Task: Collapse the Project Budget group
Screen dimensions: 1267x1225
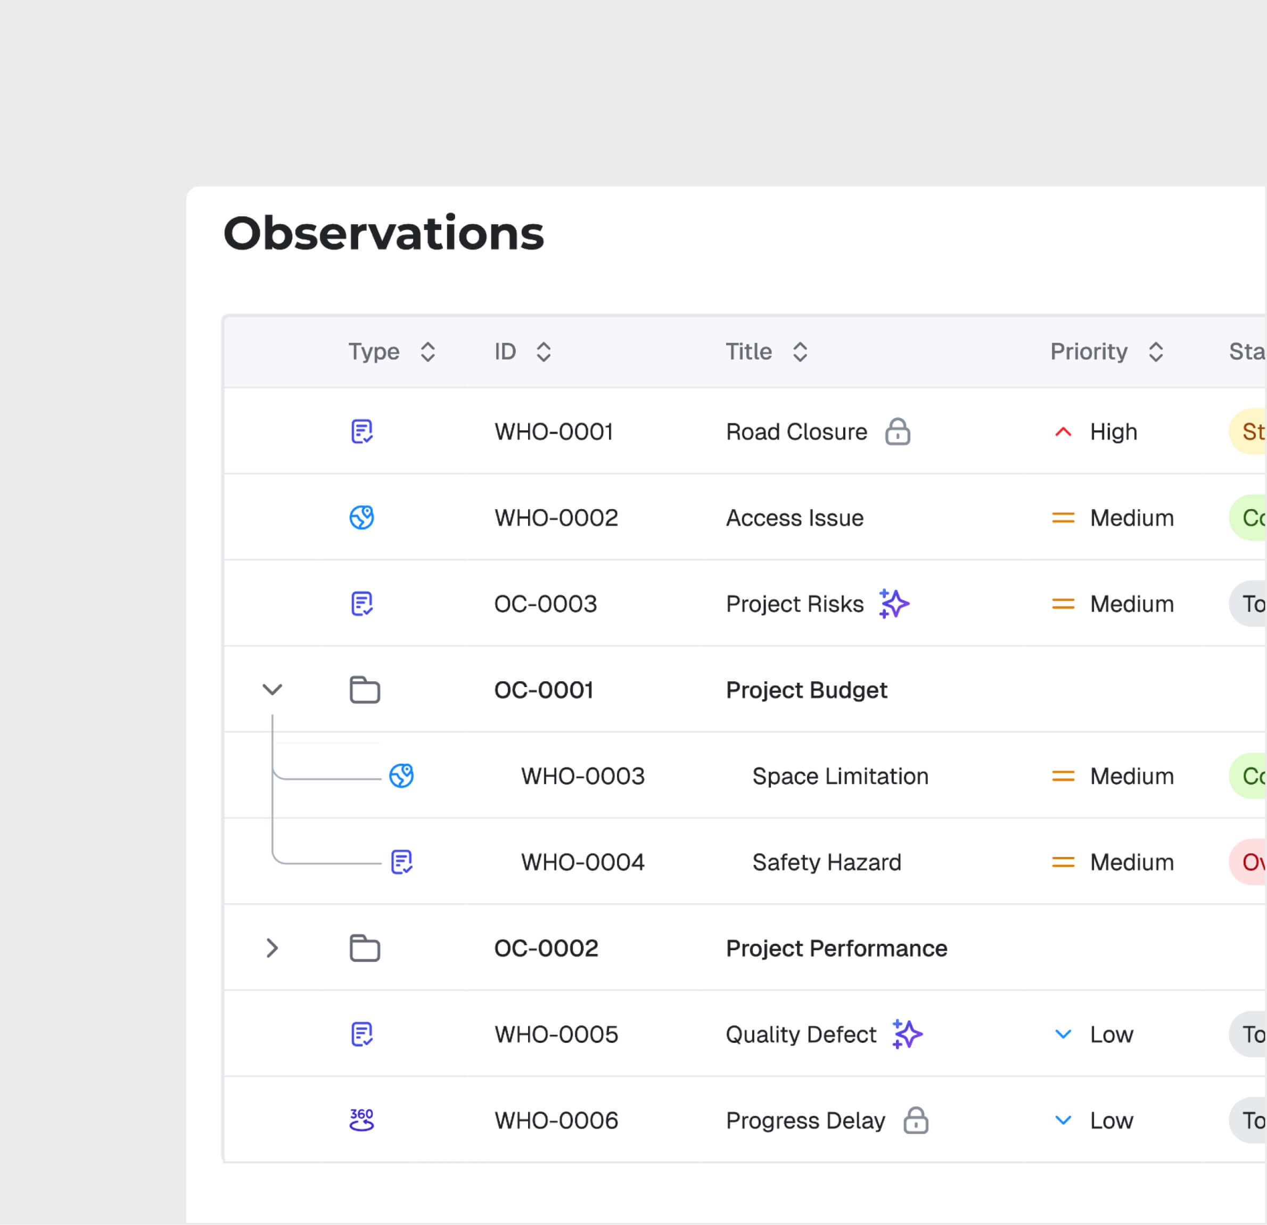Action: point(272,690)
